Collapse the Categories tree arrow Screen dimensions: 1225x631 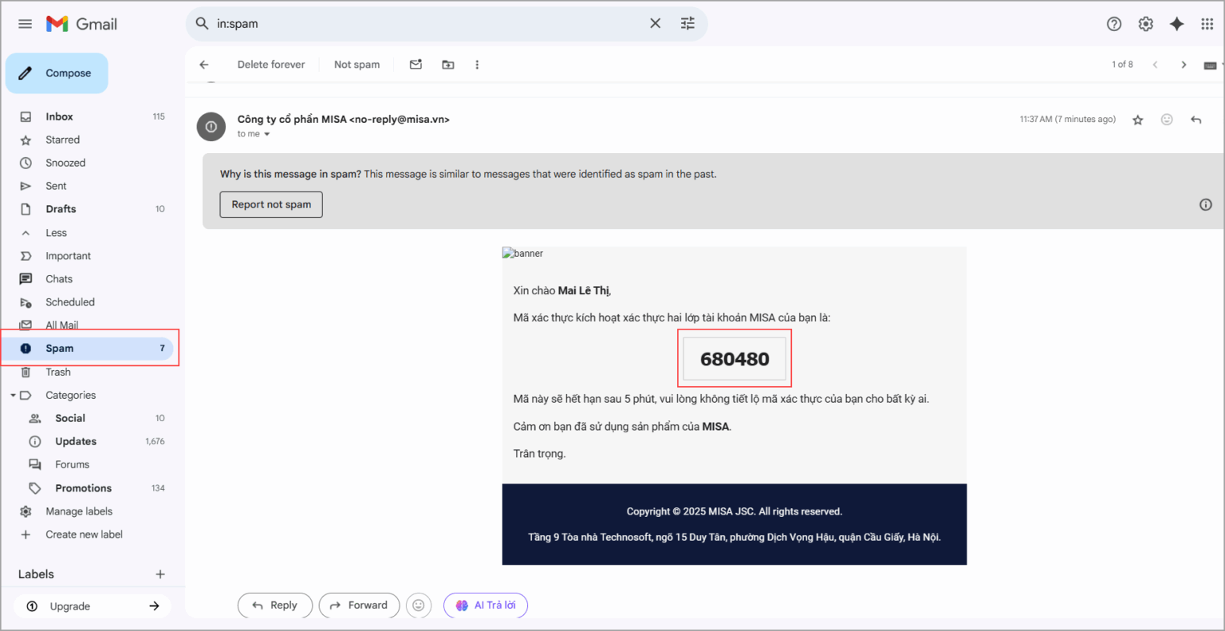click(x=13, y=395)
